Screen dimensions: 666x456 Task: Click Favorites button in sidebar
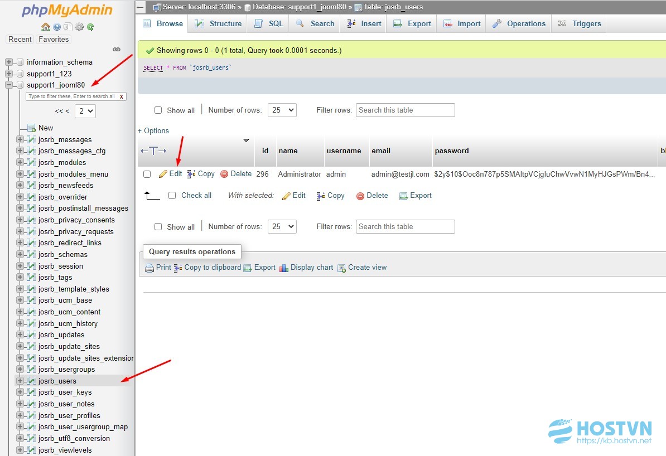[54, 39]
